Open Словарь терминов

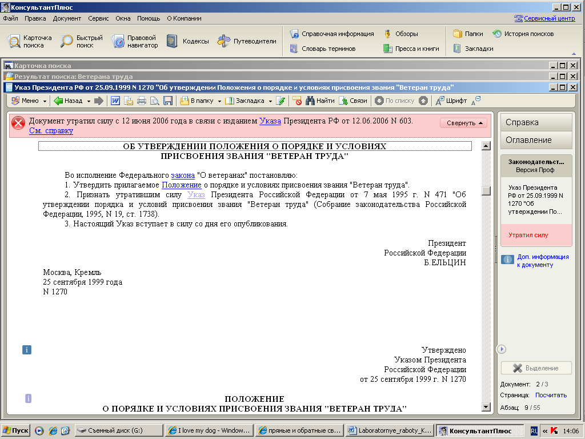pos(323,49)
